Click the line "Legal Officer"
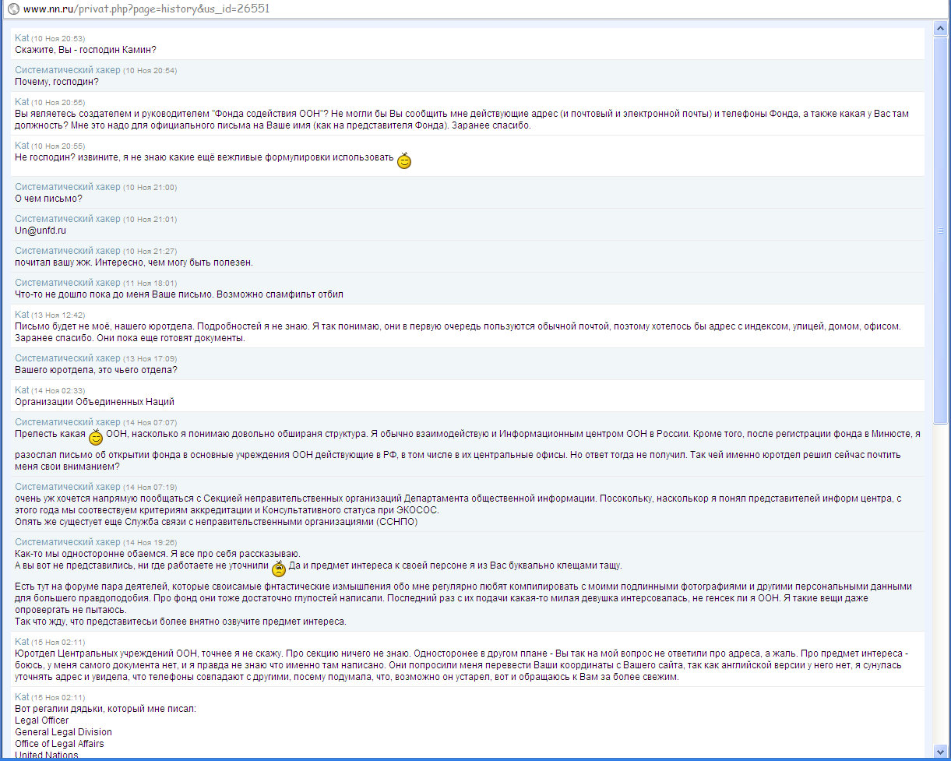The width and height of the screenshot is (951, 761). (42, 720)
